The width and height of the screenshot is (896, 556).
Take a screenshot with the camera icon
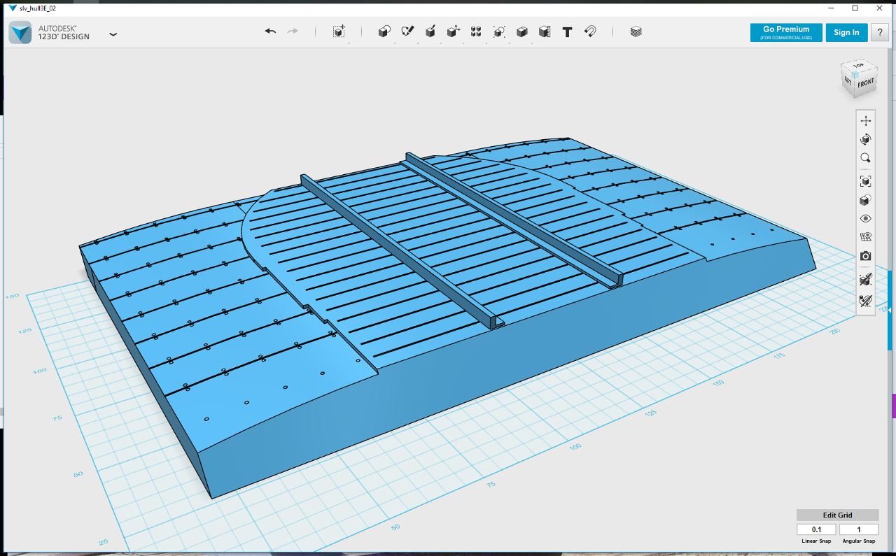tap(866, 256)
